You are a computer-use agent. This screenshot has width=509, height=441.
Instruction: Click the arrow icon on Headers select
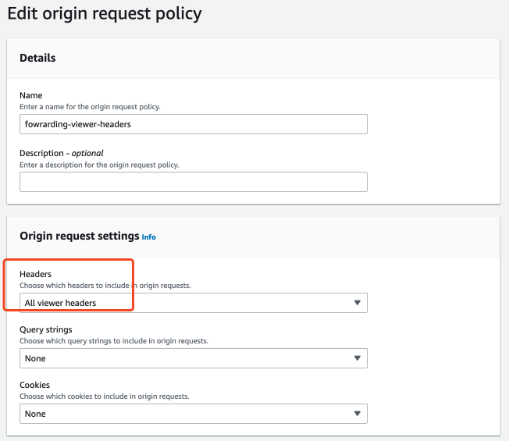[x=358, y=303]
